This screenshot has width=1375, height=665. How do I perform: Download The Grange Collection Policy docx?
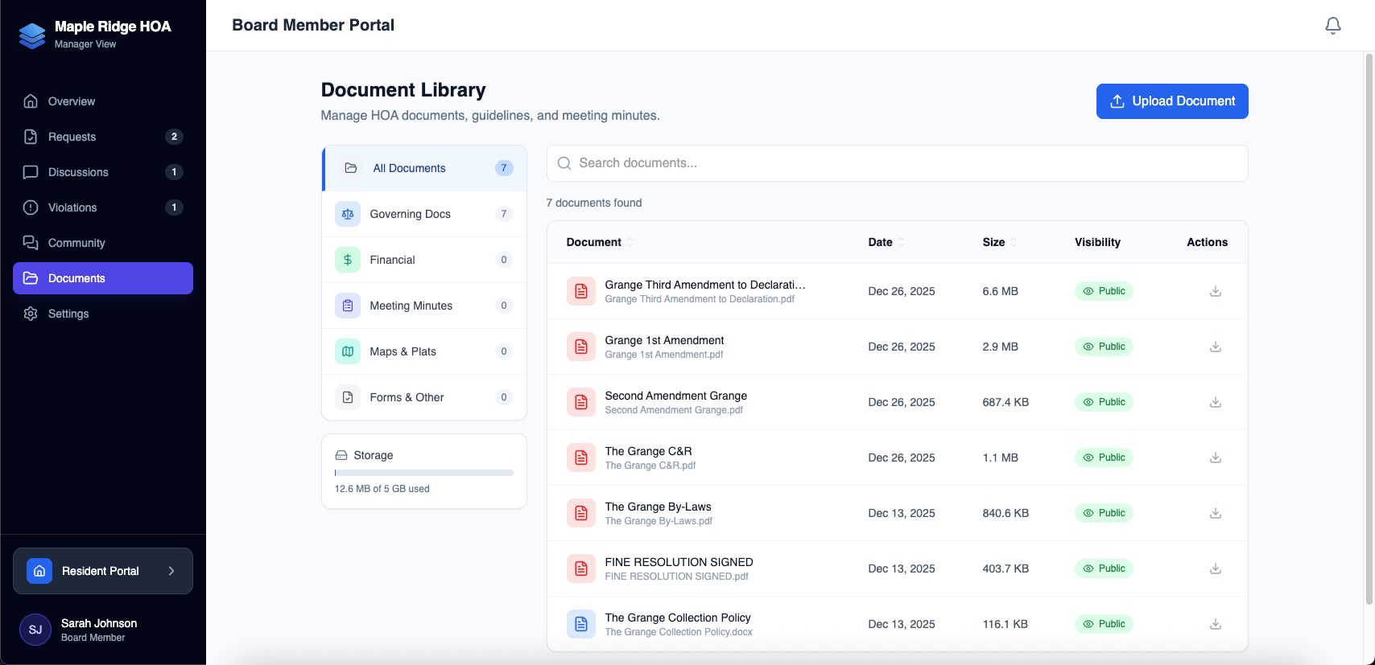pos(1216,624)
